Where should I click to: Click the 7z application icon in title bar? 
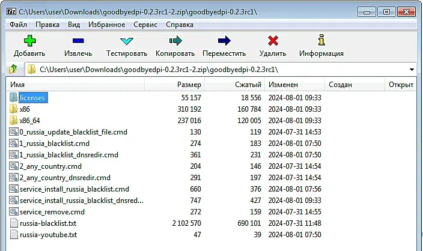(11, 11)
